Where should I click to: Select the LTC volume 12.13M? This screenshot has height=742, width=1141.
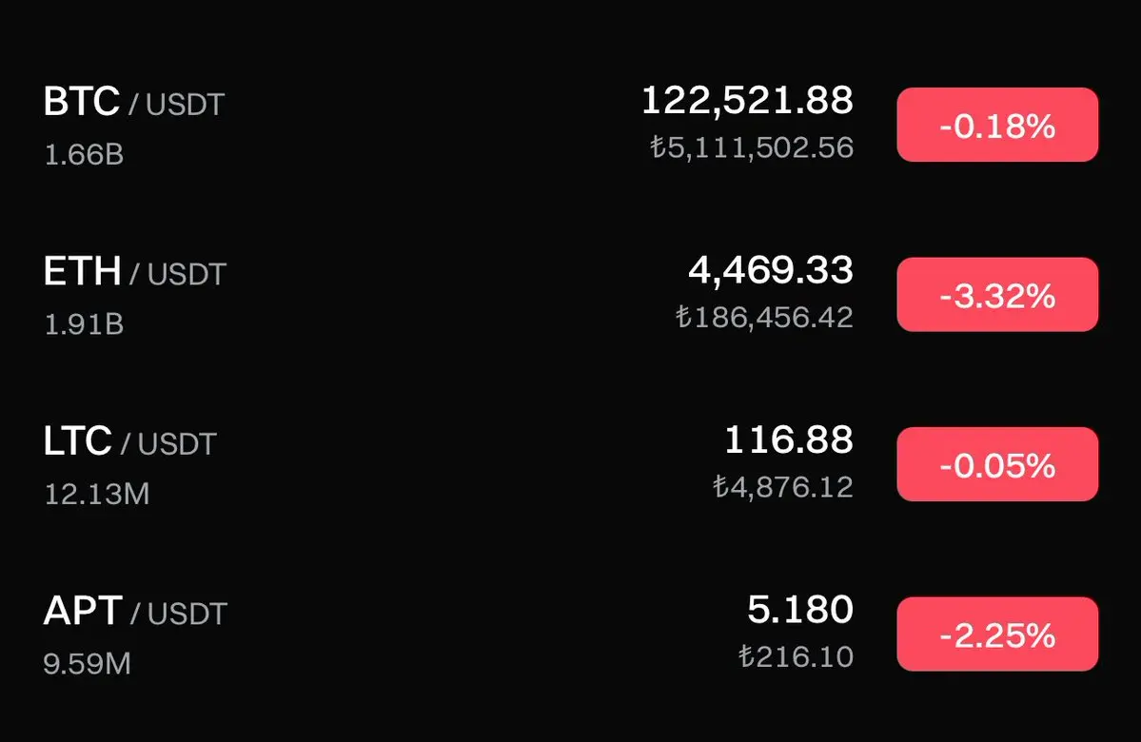coord(97,494)
